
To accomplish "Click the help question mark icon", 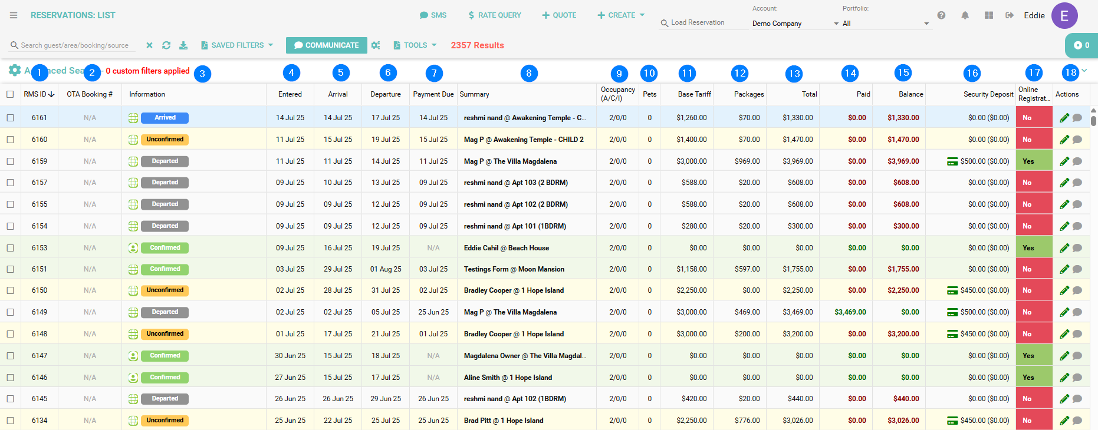I will click(941, 15).
